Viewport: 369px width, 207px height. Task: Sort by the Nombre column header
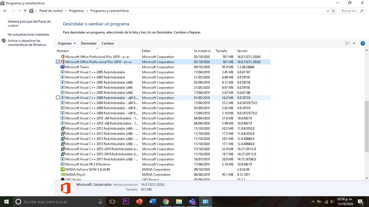[x=98, y=51]
